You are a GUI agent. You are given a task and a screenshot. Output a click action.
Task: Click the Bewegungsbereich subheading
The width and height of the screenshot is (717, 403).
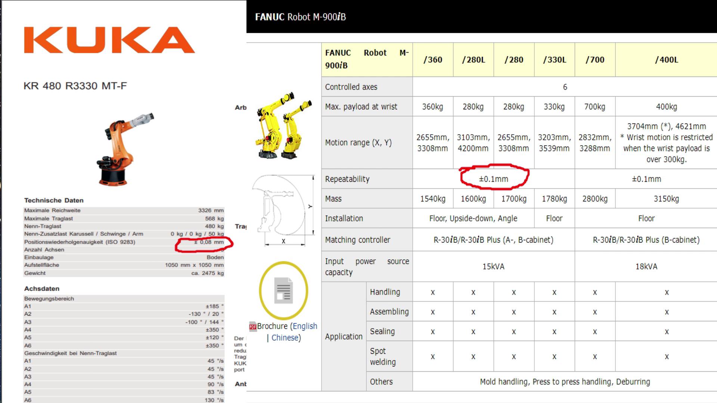(x=49, y=299)
